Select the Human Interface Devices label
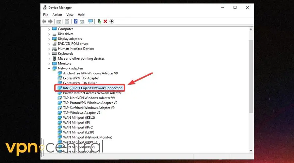Viewport: 294px width, 163px height. click(76, 49)
